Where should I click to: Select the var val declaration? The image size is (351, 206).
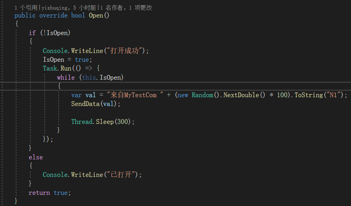[84, 95]
